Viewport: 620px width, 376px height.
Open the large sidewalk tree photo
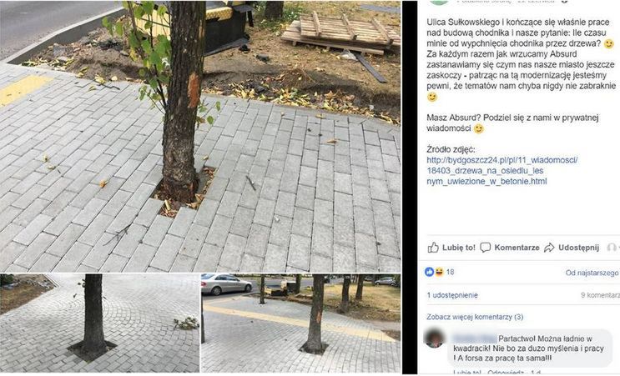click(x=200, y=136)
